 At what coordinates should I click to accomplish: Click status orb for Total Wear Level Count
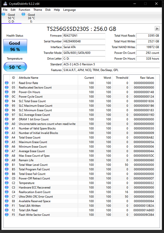pyautogui.click(x=7, y=165)
